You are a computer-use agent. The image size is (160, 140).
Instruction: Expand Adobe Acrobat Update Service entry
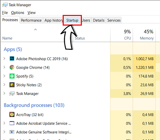point(4,123)
